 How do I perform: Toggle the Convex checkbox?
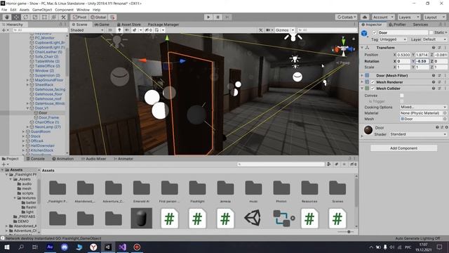click(x=402, y=96)
